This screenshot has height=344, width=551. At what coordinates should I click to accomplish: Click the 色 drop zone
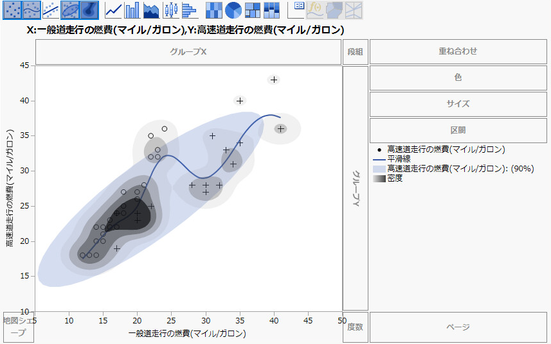pos(458,78)
